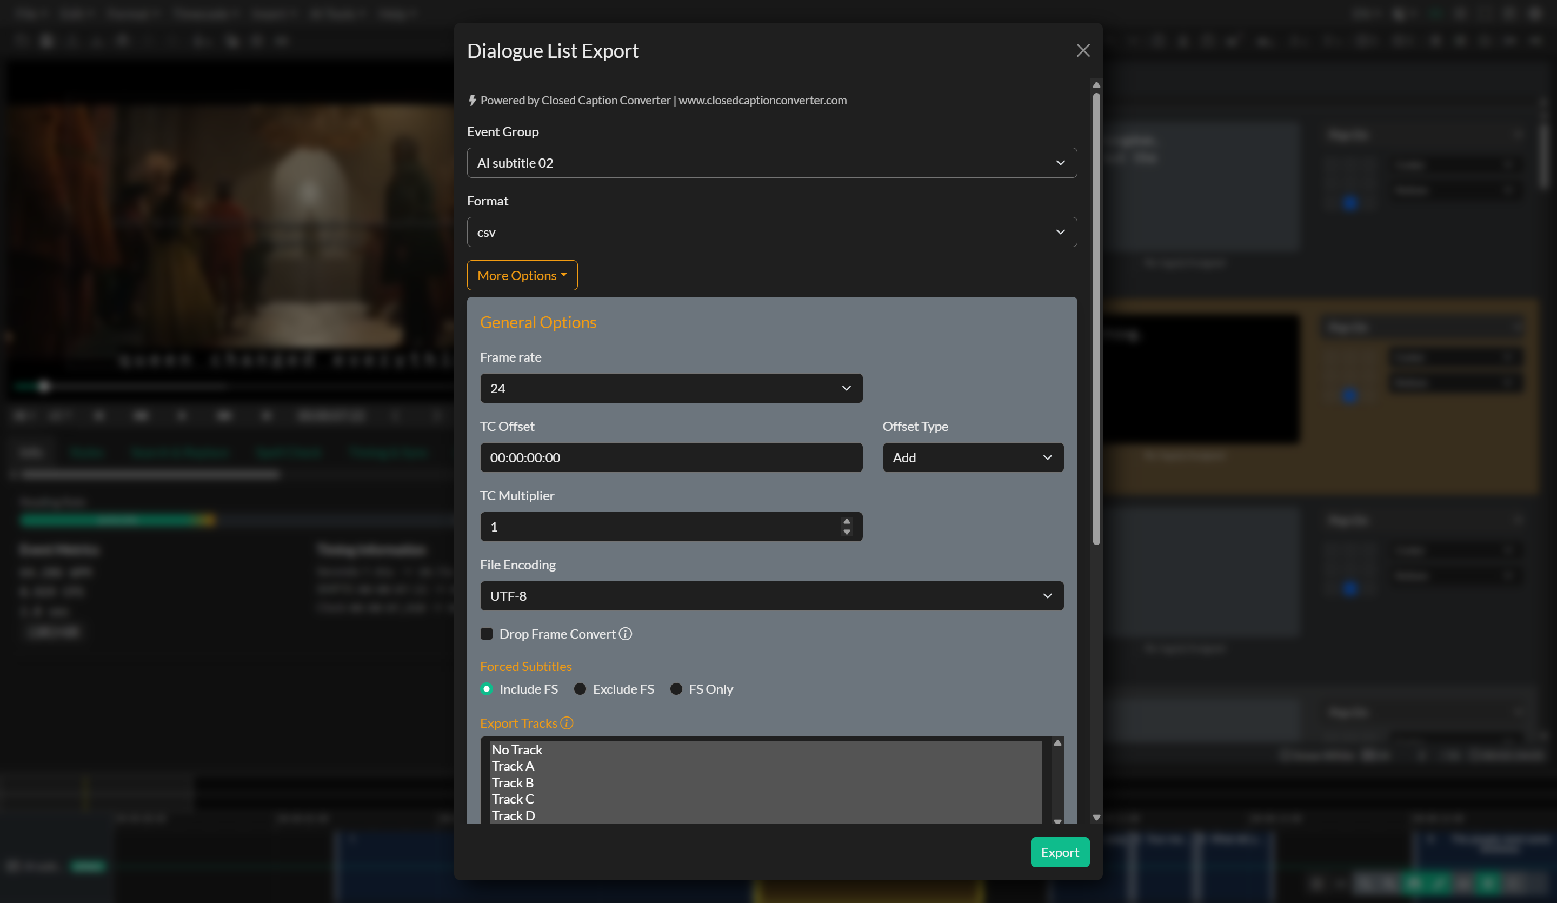Select Track D in Export Tracks list
Screen dimensions: 1557x903
click(x=766, y=816)
